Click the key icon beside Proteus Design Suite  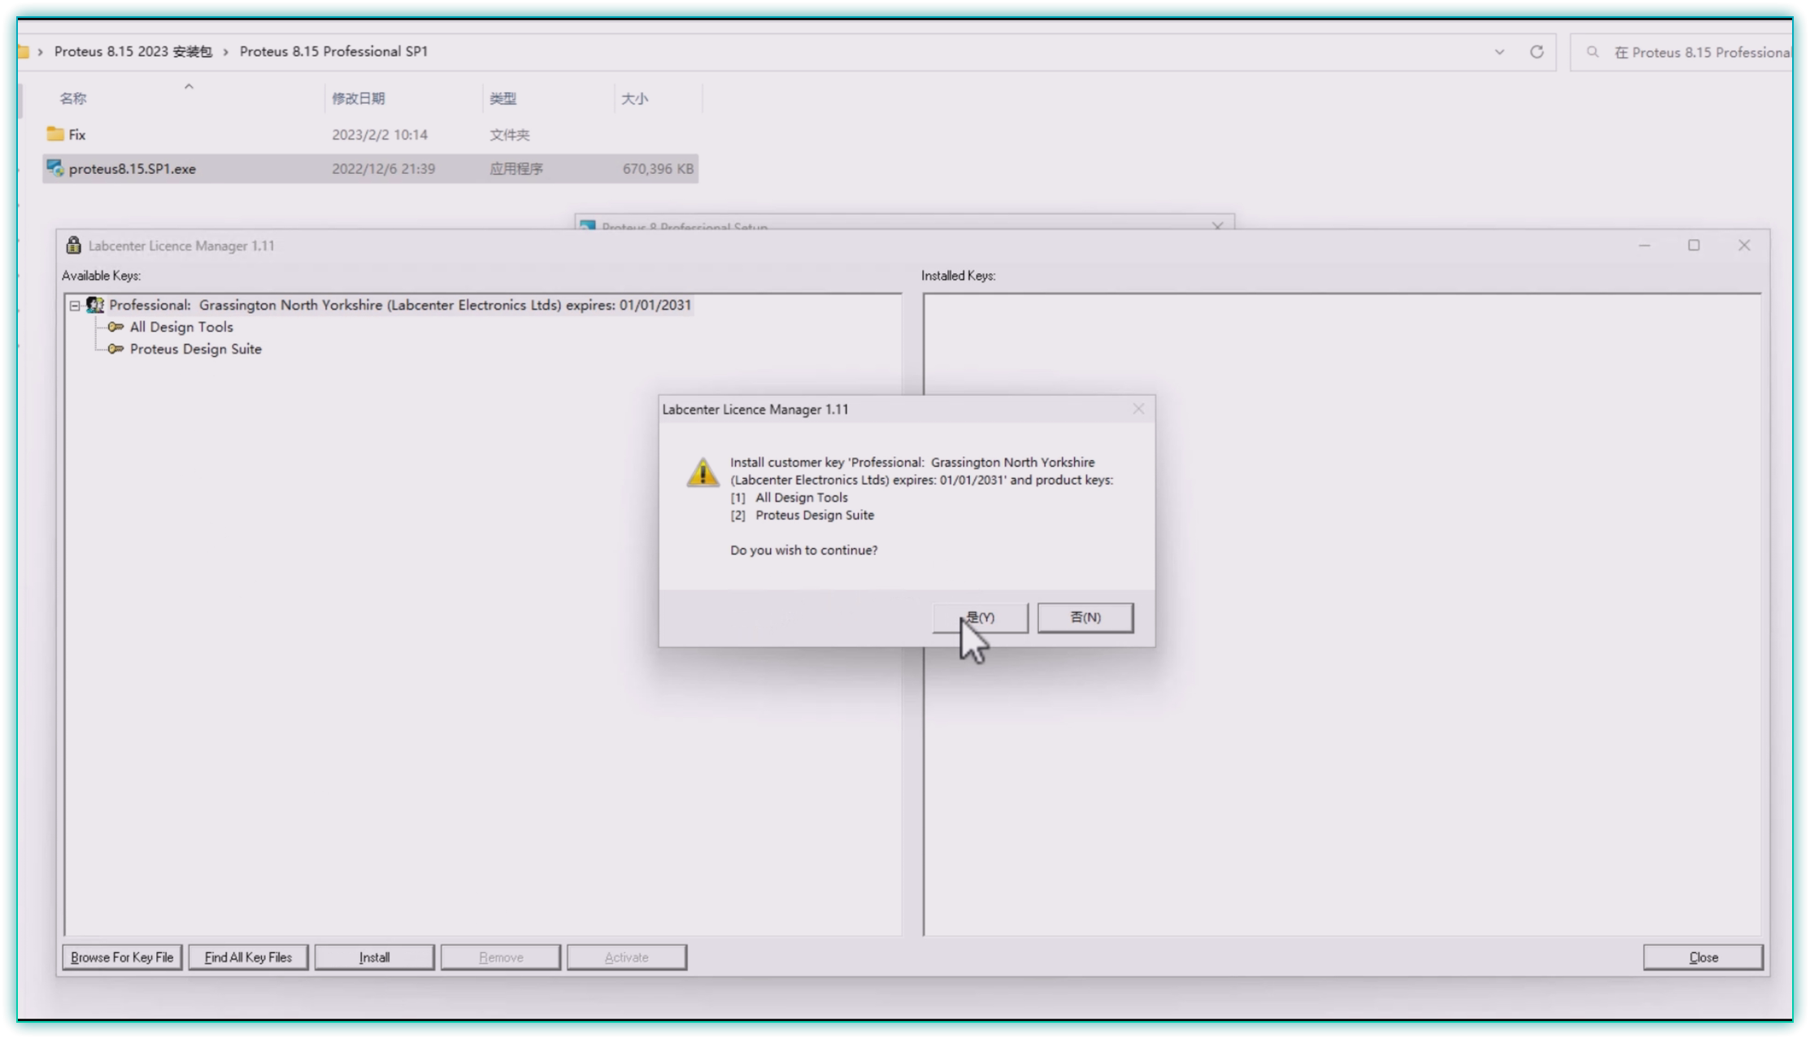click(115, 349)
